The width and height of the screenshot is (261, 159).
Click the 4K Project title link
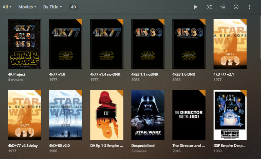pyautogui.click(x=17, y=74)
